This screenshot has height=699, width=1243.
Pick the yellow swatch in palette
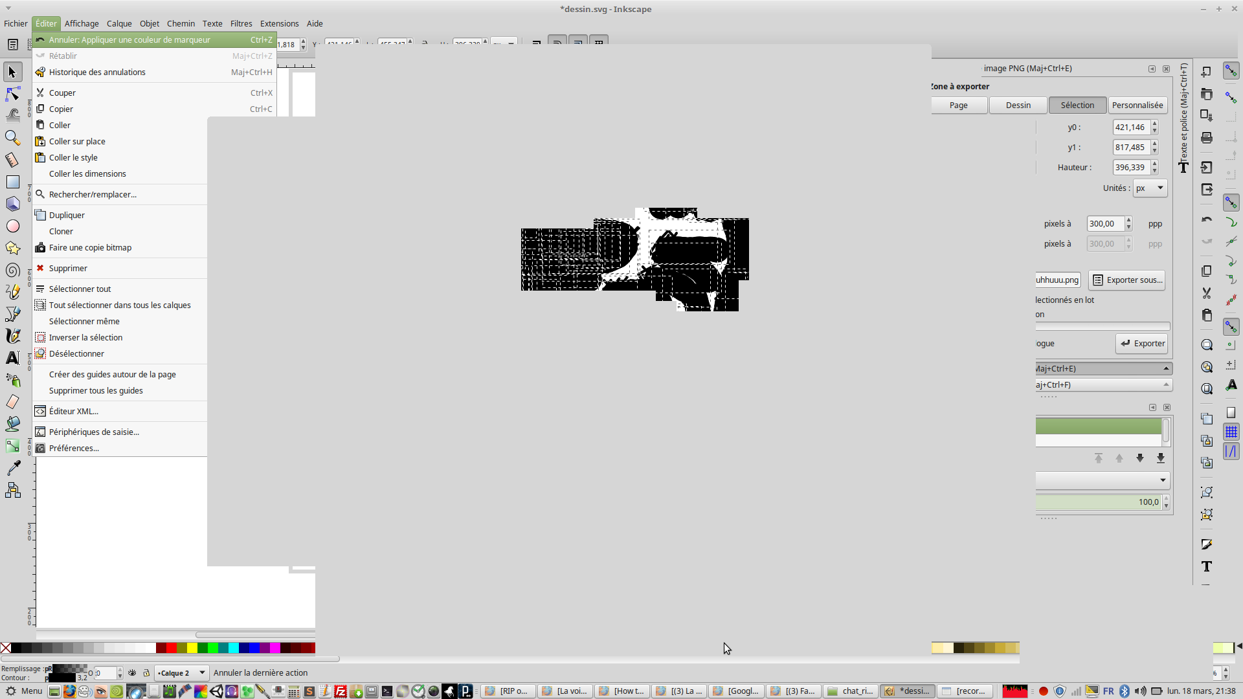point(192,648)
